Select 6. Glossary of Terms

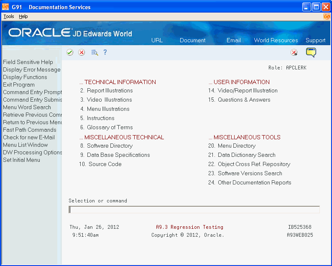click(107, 127)
